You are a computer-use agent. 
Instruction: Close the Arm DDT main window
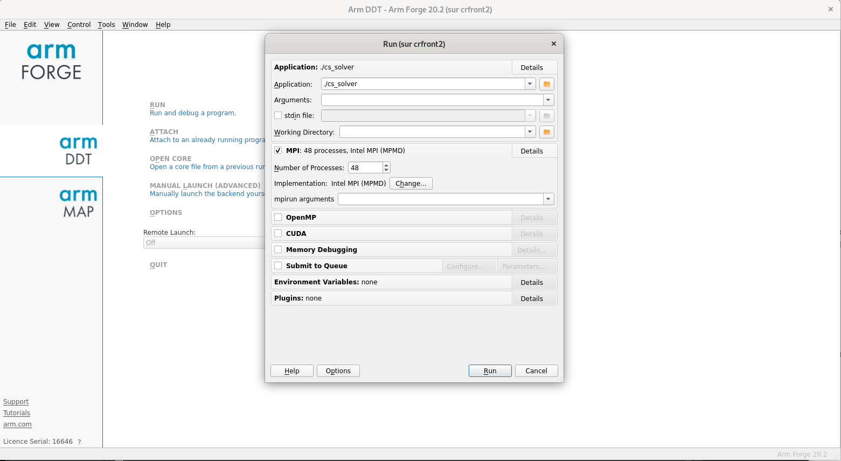pyautogui.click(x=830, y=9)
